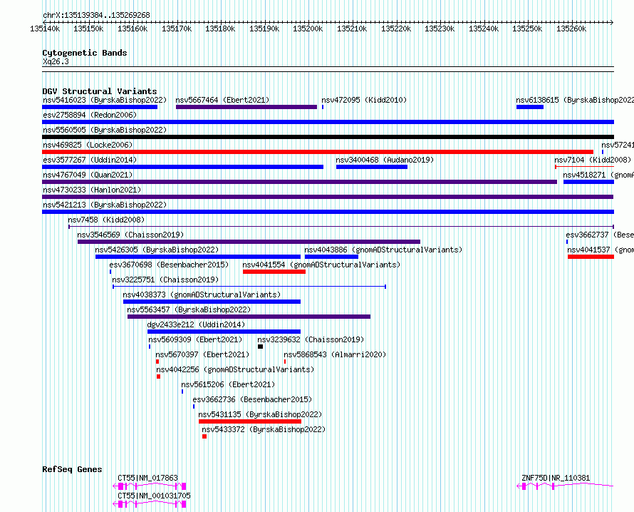Select nsv5563457 (ByrskaBishop2022) purple bar
634x512 pixels.
[249, 317]
